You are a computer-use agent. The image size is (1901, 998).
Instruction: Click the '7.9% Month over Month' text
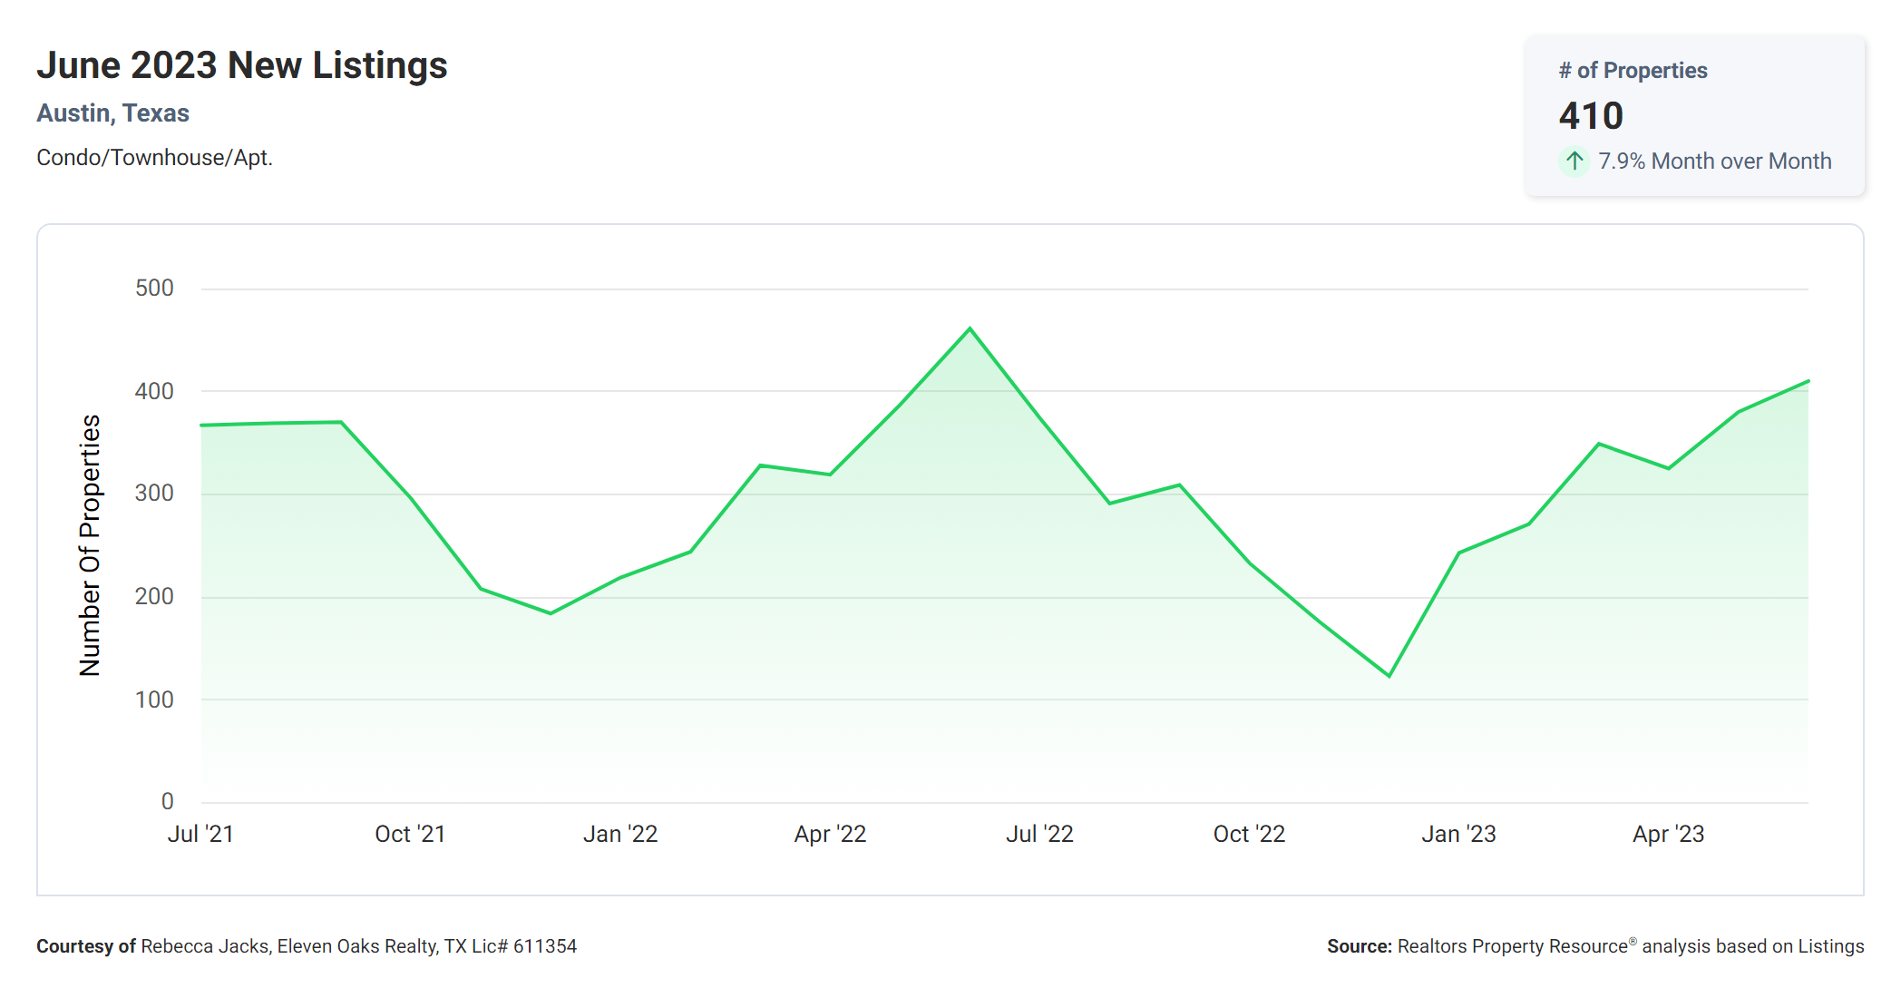tap(1714, 161)
